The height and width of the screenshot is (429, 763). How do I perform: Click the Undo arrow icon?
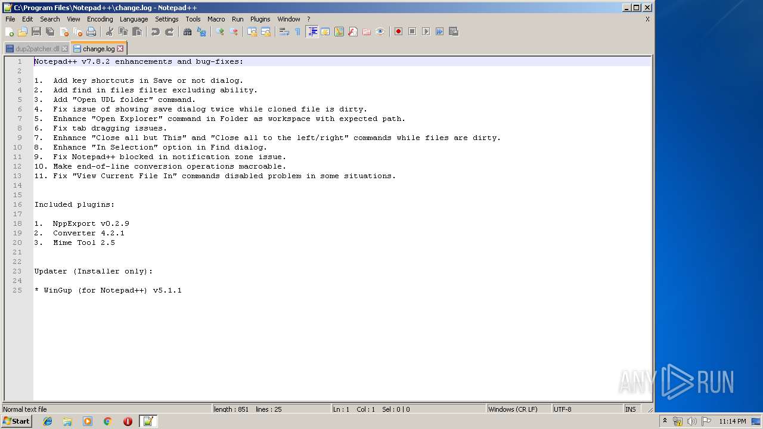[x=156, y=32]
